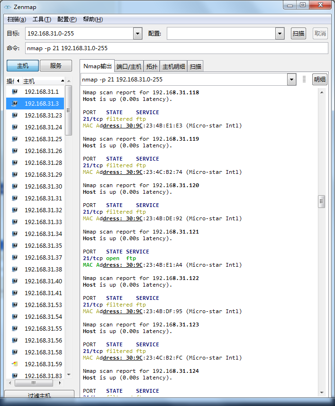Start the scan with 扫描 button
Image resolution: width=335 pixels, height=406 pixels.
(x=299, y=34)
